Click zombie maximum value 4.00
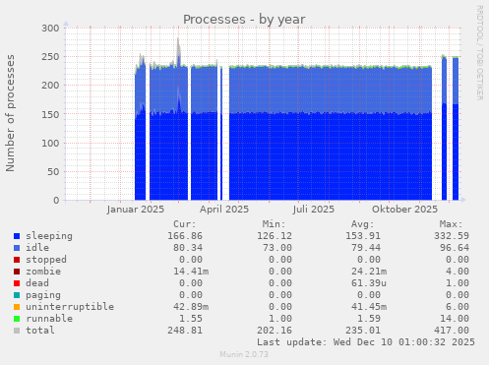 (x=458, y=272)
